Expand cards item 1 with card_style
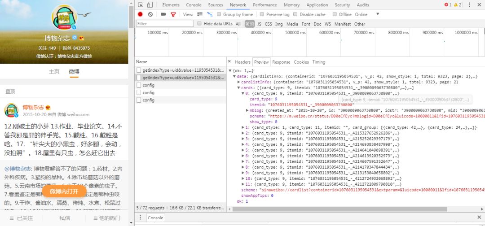Viewport: 485px width, 226px height. coord(243,127)
